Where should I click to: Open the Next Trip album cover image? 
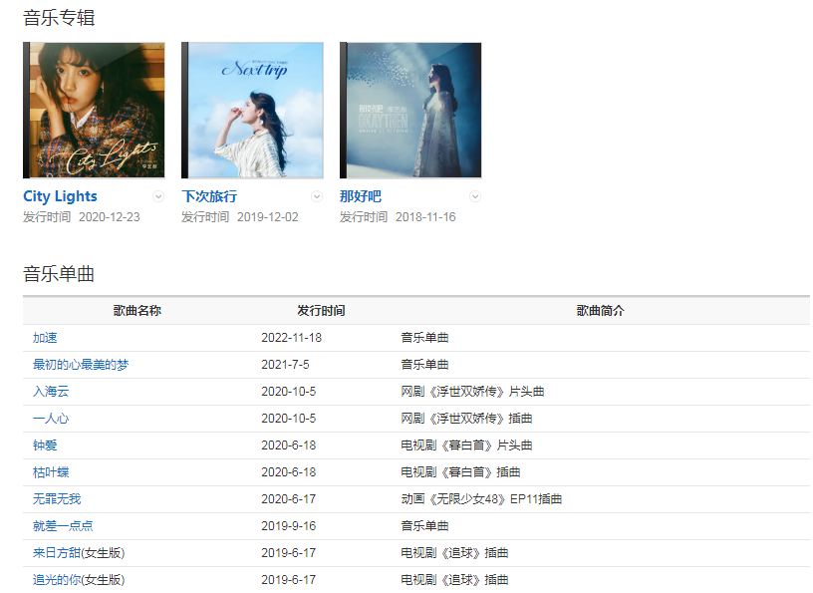coord(252,110)
